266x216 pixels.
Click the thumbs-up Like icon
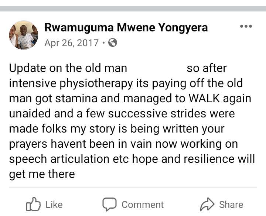33,205
